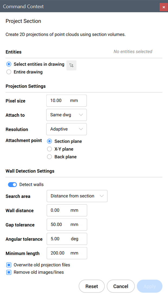
Task: Select Section plane attachment point
Action: 50,141
